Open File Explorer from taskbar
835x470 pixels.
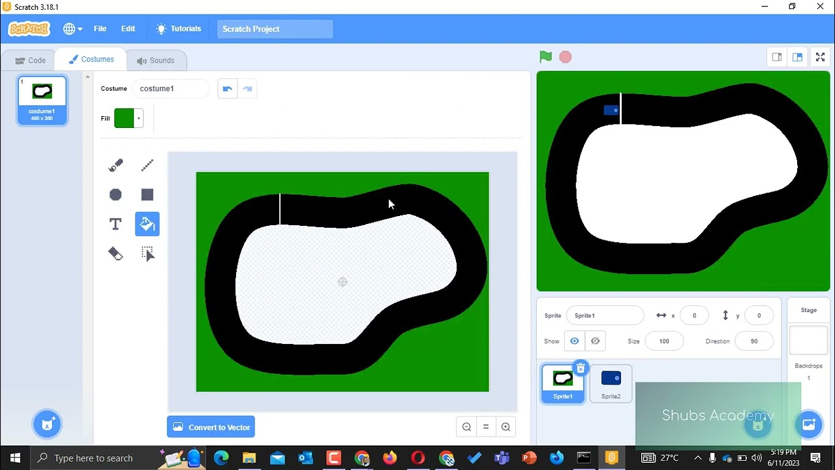249,458
